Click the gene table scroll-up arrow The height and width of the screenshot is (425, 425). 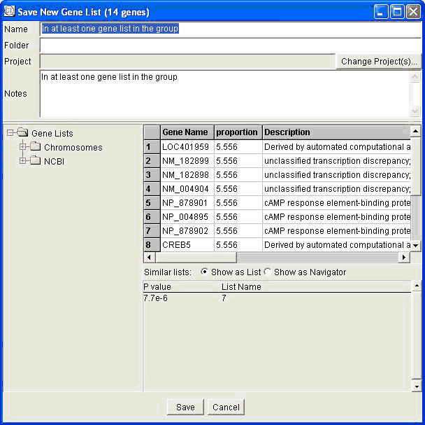pyautogui.click(x=416, y=131)
